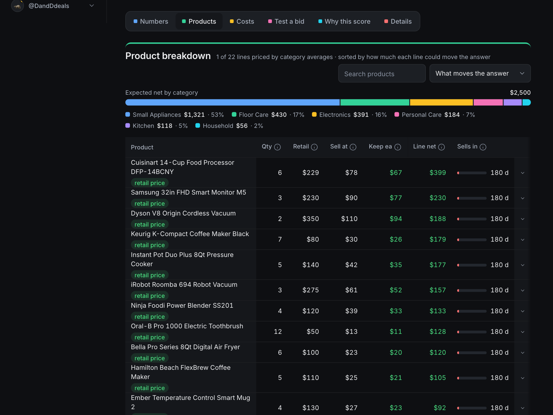Expand the Ninja Foodi Blender row
Screen dimensions: 553x415
[x=523, y=311]
